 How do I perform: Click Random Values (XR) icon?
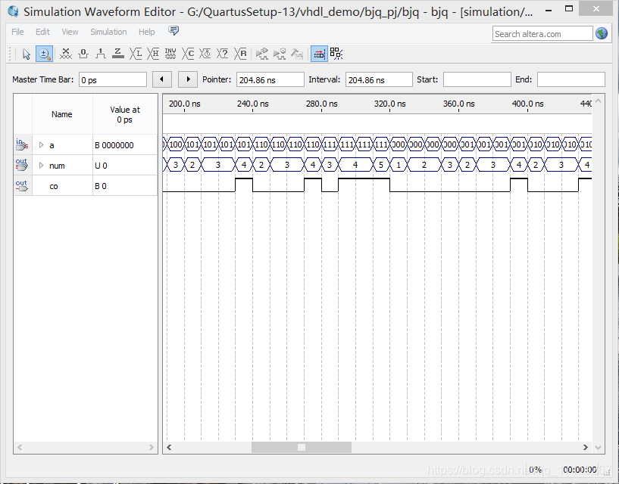click(x=240, y=54)
